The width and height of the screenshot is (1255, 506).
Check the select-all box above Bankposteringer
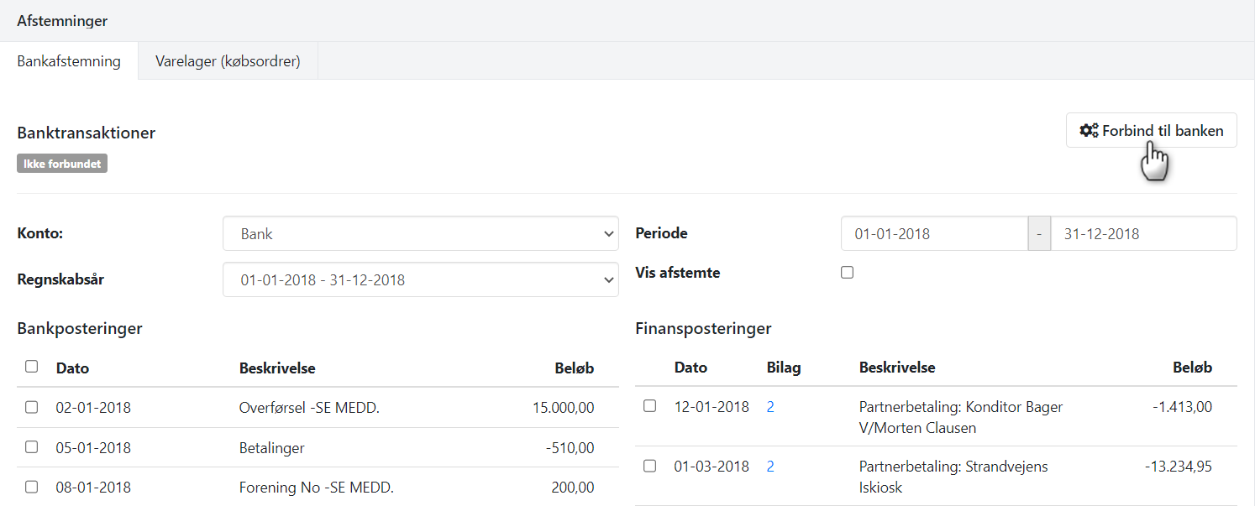[x=31, y=367]
